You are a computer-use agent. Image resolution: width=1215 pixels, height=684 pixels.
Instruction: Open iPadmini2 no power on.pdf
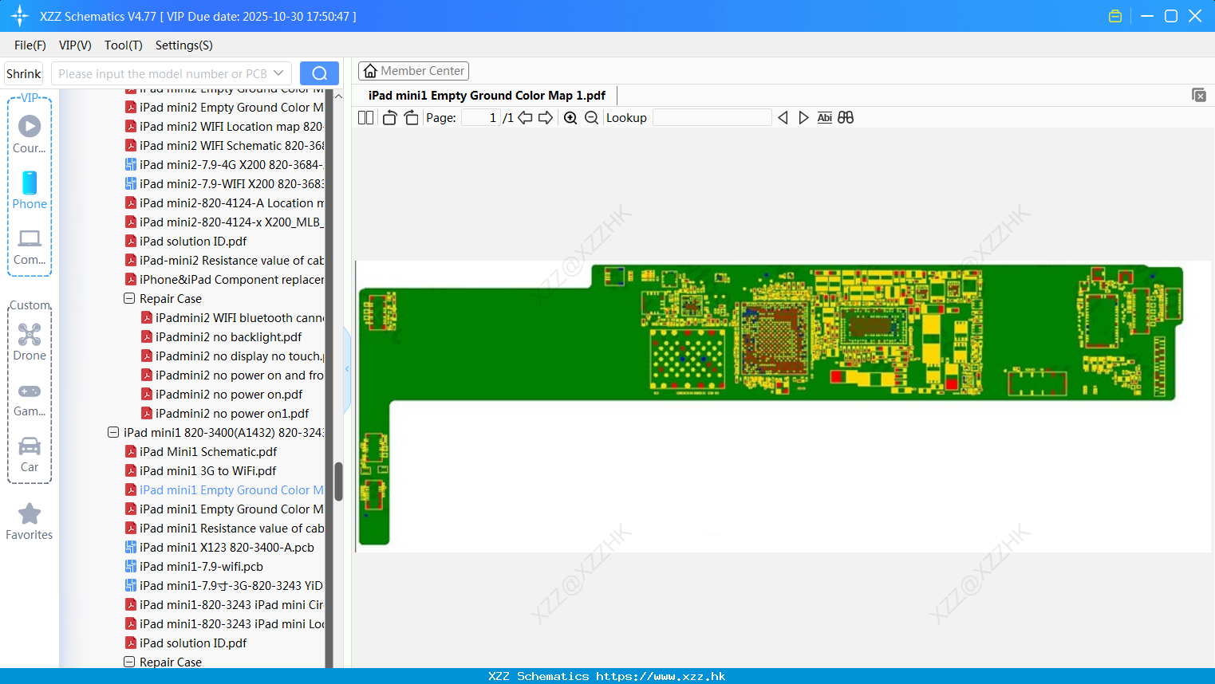coord(223,395)
